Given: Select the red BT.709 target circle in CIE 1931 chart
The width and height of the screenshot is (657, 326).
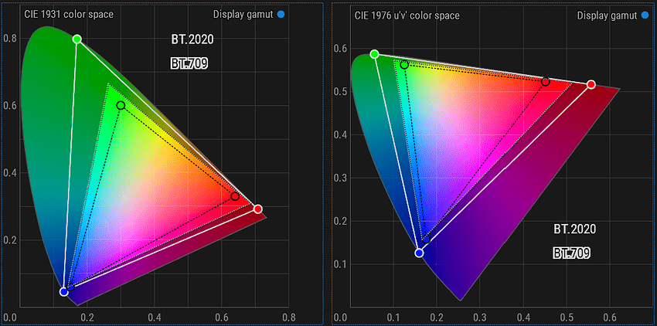Looking at the screenshot, I should pos(235,196).
